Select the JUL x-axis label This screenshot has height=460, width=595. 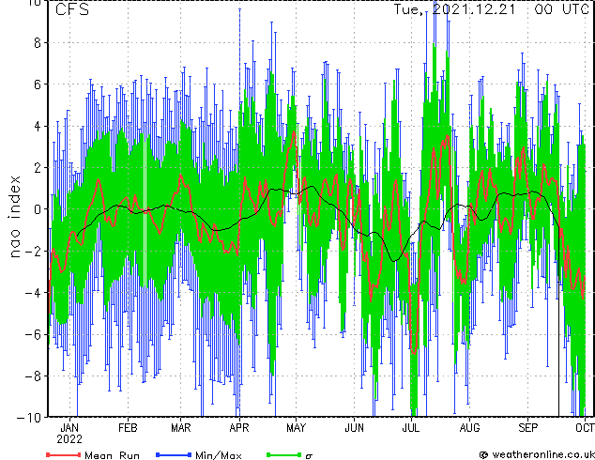coord(411,428)
